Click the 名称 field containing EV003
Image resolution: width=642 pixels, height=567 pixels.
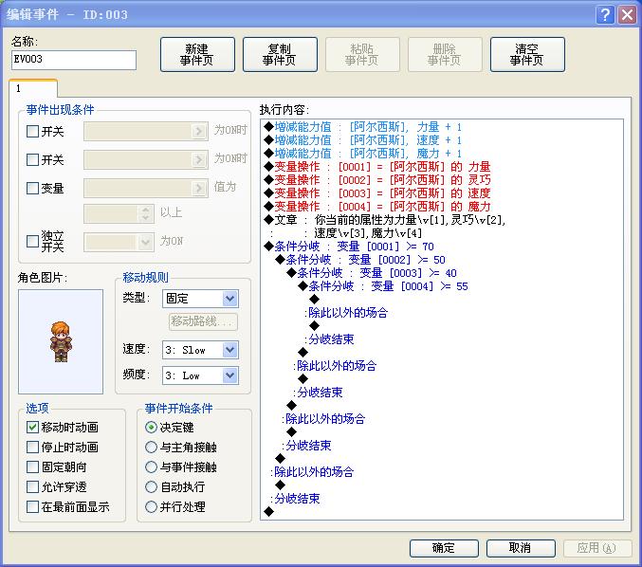pyautogui.click(x=74, y=60)
